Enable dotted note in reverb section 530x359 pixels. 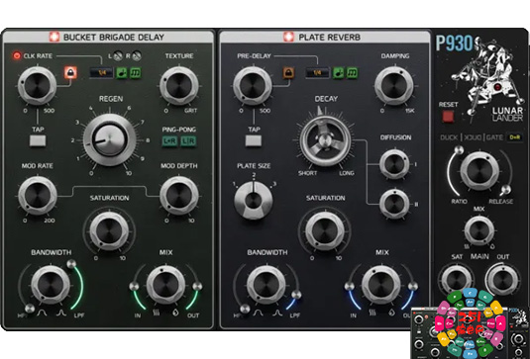pyautogui.click(x=339, y=72)
